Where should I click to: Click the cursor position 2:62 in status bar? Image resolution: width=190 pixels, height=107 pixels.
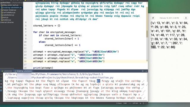125,103
